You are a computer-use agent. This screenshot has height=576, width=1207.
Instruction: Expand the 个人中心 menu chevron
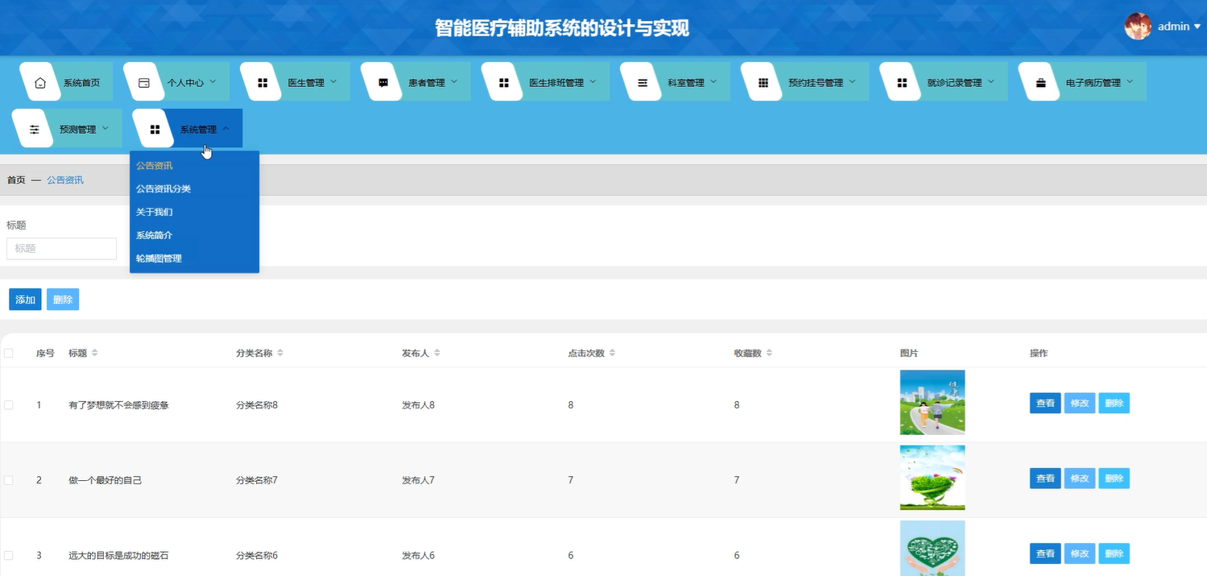[213, 81]
